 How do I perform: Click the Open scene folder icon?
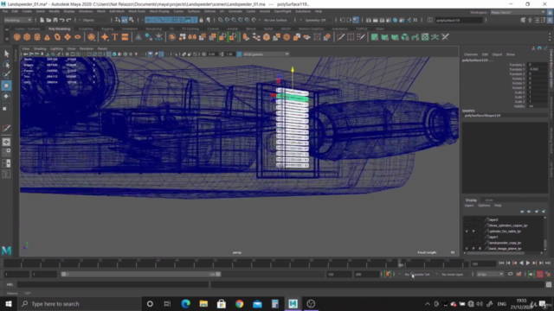click(x=48, y=20)
